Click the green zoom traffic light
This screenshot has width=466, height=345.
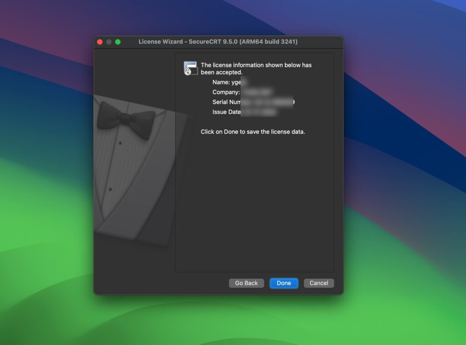click(118, 41)
